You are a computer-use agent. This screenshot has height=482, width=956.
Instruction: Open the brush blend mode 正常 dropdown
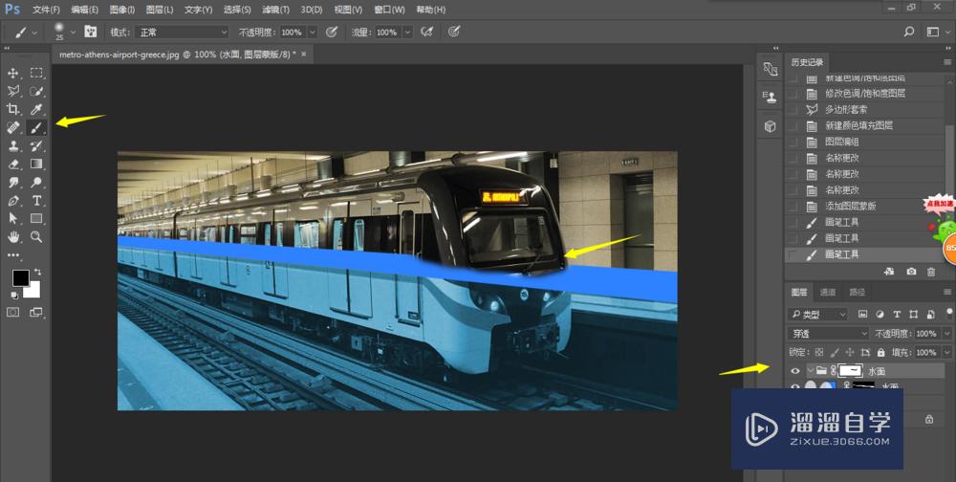pos(182,32)
